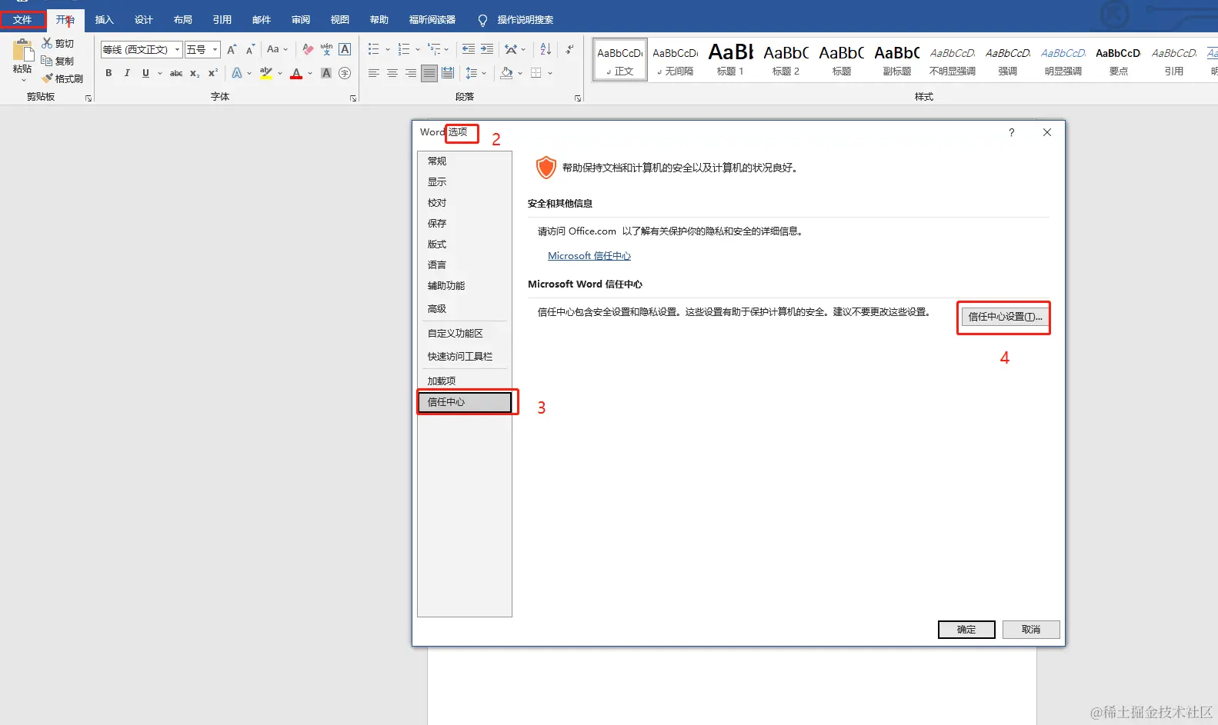Screen dimensions: 1218x725
Task: Apply red font color
Action: (x=296, y=73)
